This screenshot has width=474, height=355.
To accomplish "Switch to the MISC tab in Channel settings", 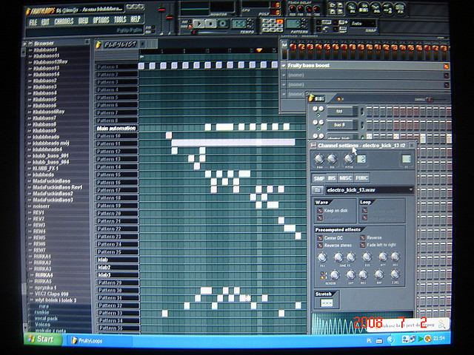I will point(346,177).
